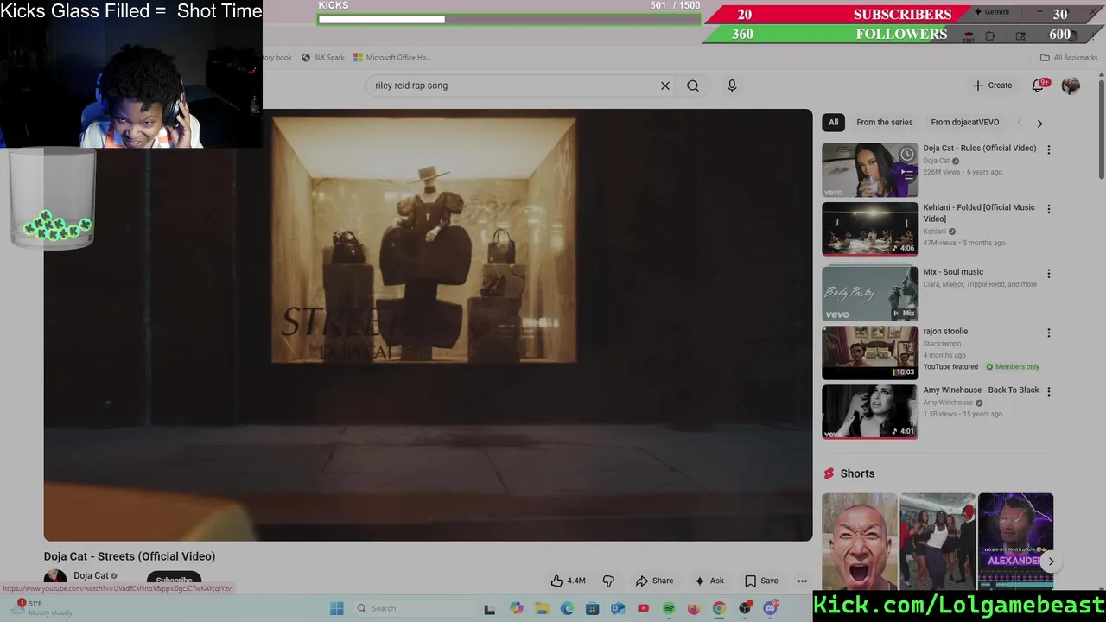1106x622 pixels.
Task: Start voice search with microphone icon
Action: click(x=732, y=86)
